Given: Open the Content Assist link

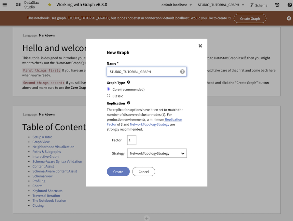Looking at the screenshot, I should click(43, 166).
